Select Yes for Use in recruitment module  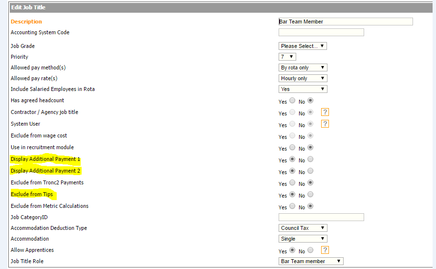pos(292,148)
